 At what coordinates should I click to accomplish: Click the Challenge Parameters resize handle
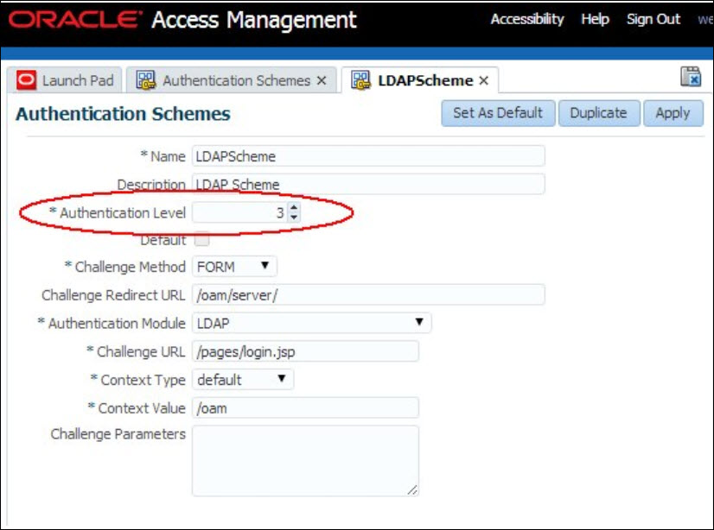412,489
